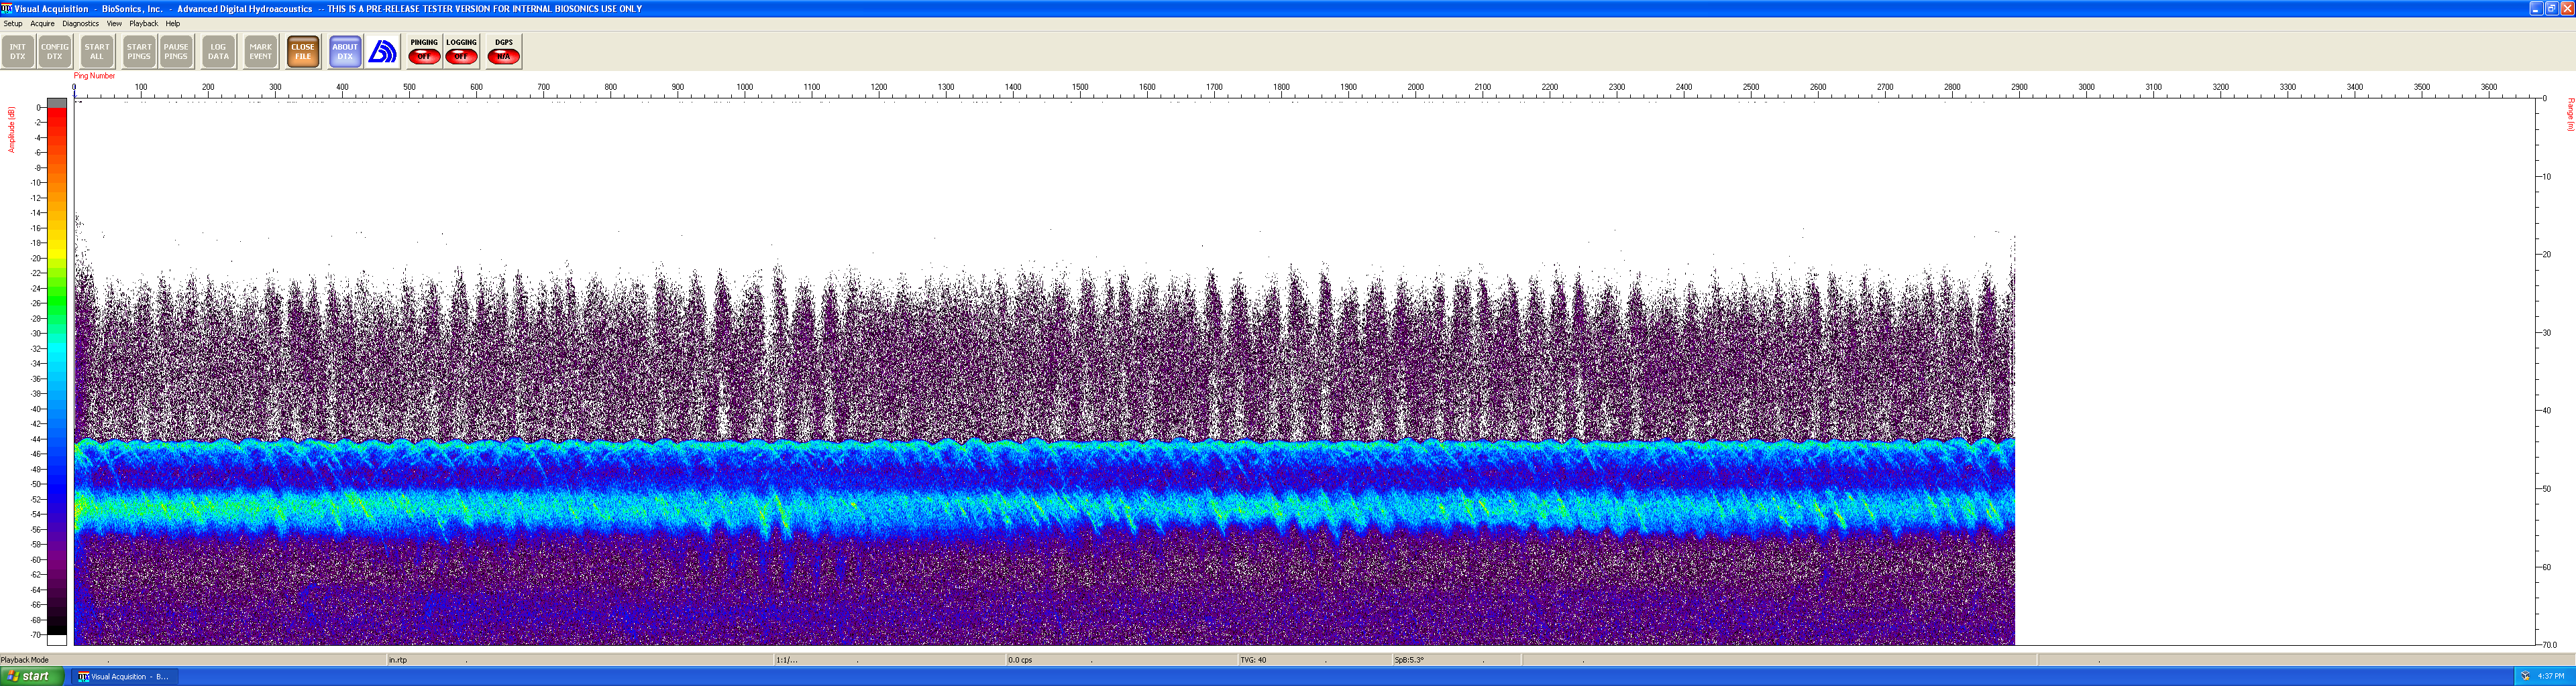Toggle the PINGING OFF indicator

click(x=424, y=52)
